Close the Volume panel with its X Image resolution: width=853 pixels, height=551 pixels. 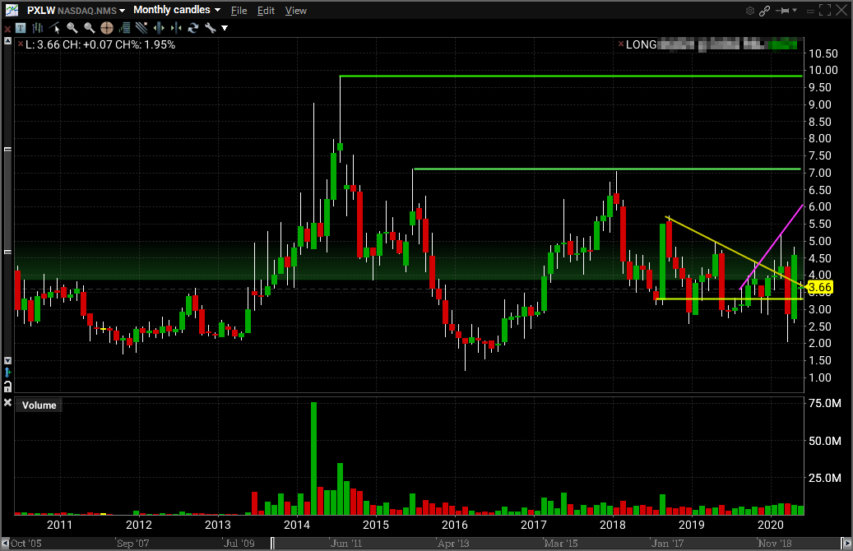pos(7,402)
